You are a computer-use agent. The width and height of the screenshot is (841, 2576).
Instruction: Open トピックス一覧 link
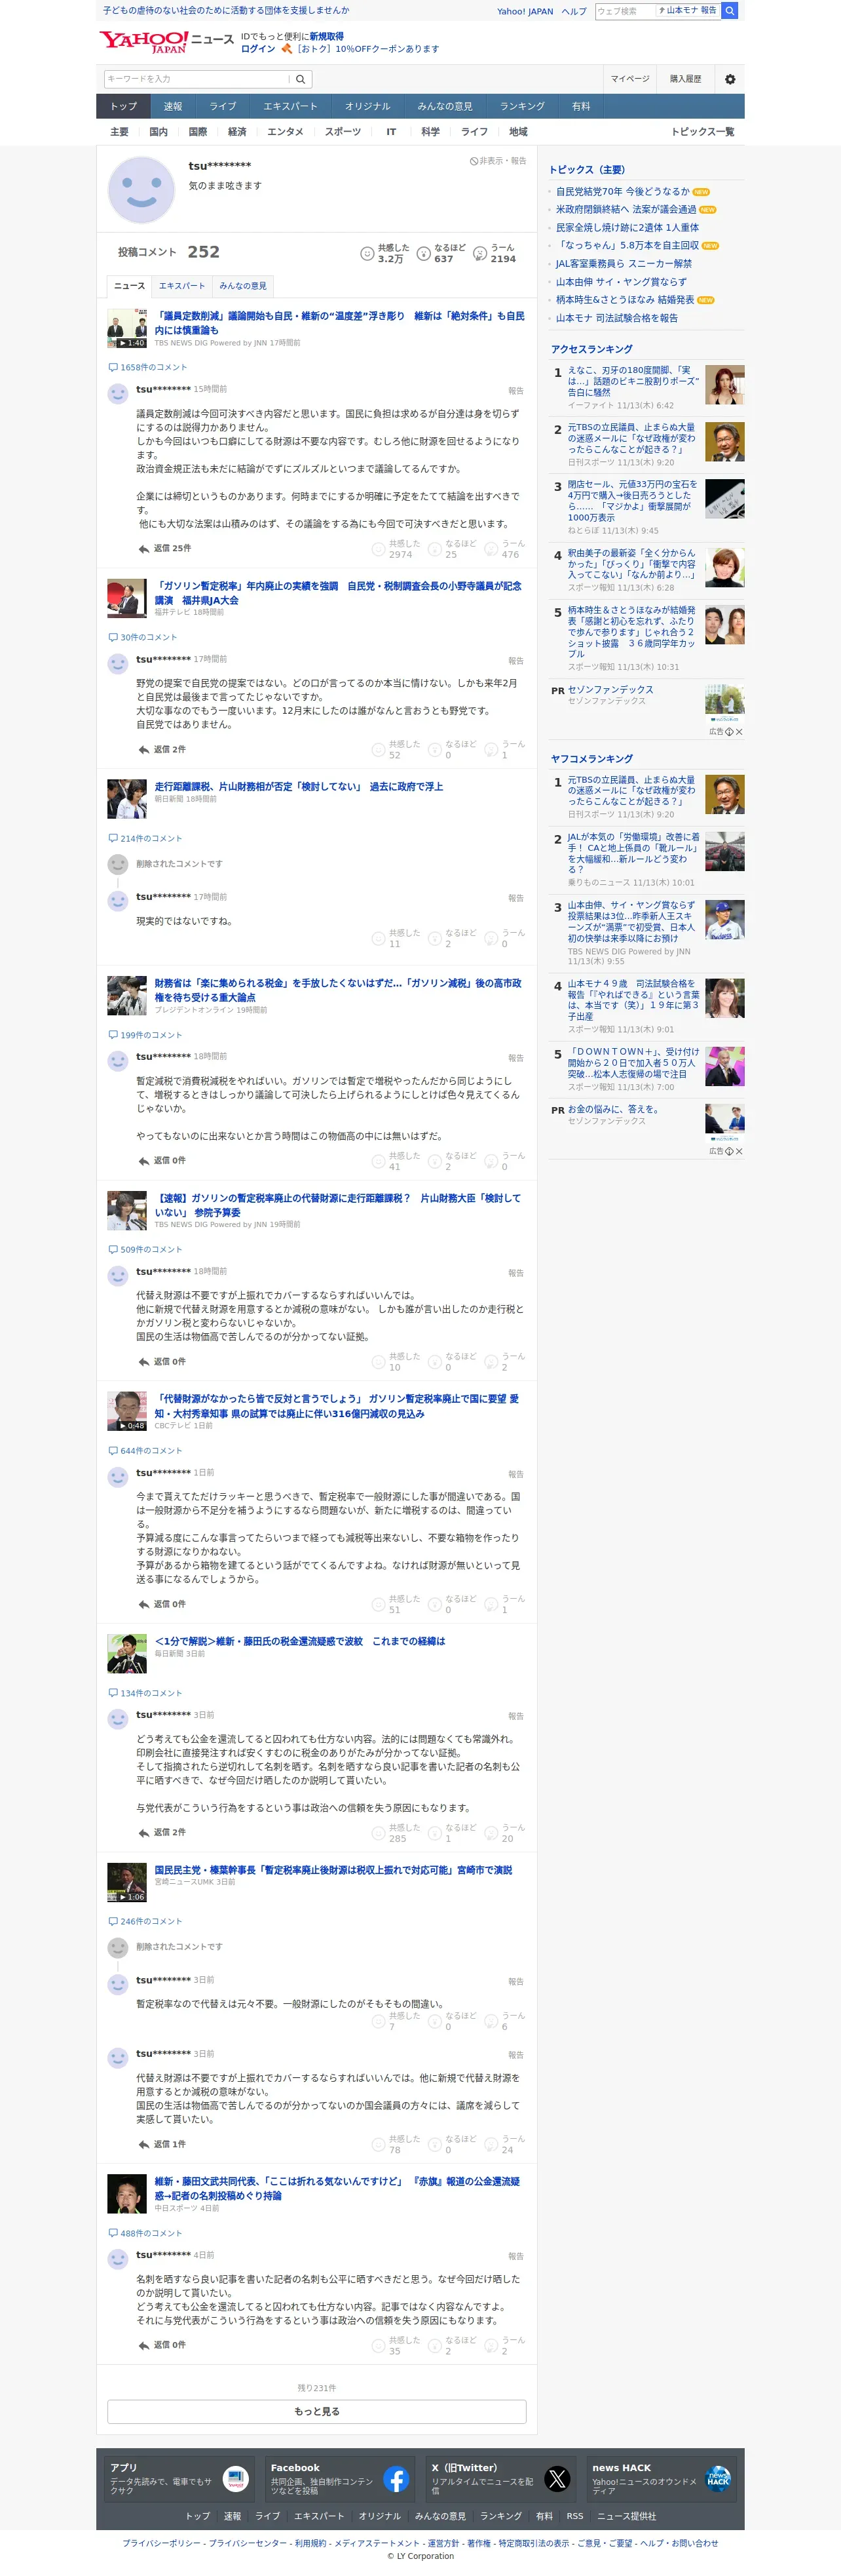point(702,132)
